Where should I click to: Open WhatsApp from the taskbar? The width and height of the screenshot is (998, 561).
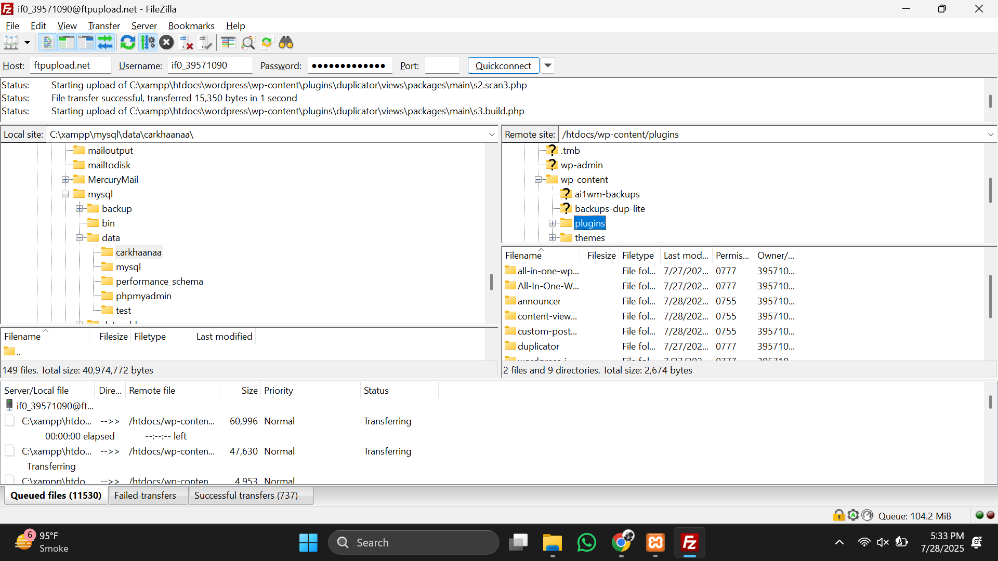pos(587,543)
